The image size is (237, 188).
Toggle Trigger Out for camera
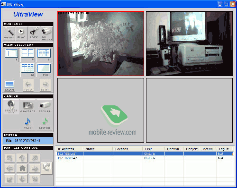pyautogui.click(x=11, y=106)
